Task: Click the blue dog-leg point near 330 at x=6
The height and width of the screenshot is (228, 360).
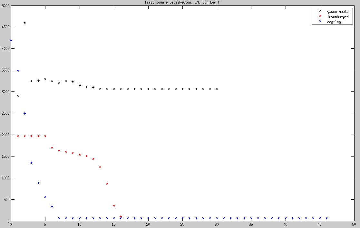Action: (x=52, y=207)
